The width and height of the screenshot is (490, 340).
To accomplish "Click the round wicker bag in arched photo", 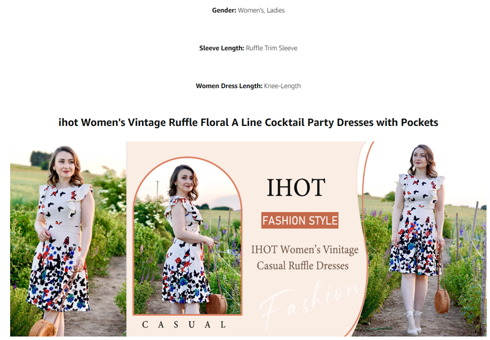I will point(216,304).
